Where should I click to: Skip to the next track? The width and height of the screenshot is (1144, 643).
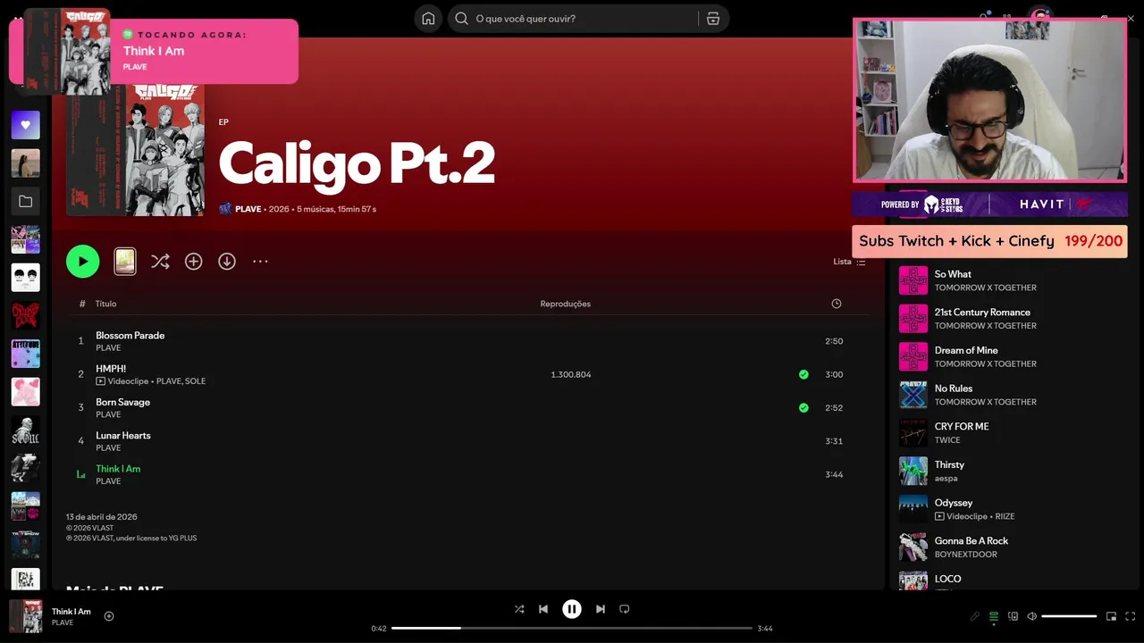click(601, 609)
